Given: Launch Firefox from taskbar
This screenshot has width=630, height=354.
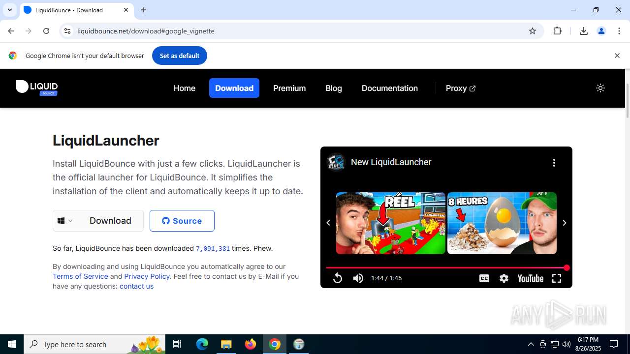Looking at the screenshot, I should (251, 344).
